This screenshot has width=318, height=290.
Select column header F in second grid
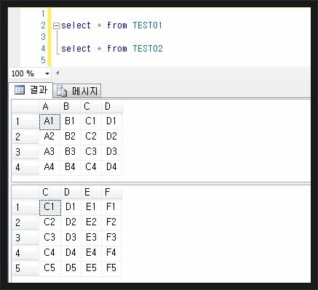coord(111,193)
